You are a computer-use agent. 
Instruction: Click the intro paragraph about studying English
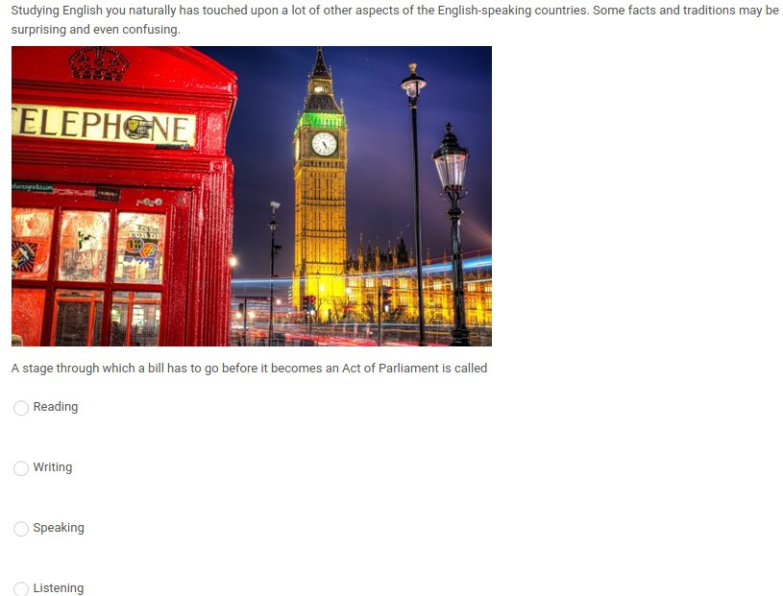[x=395, y=19]
